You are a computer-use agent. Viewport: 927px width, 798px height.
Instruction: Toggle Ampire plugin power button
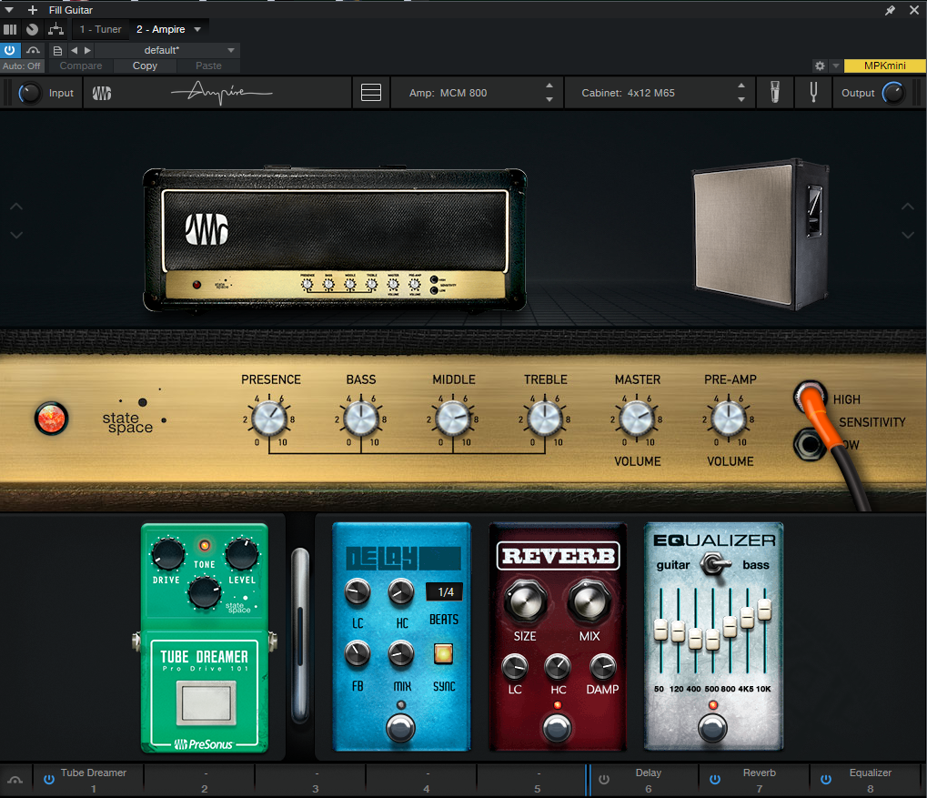tap(10, 50)
